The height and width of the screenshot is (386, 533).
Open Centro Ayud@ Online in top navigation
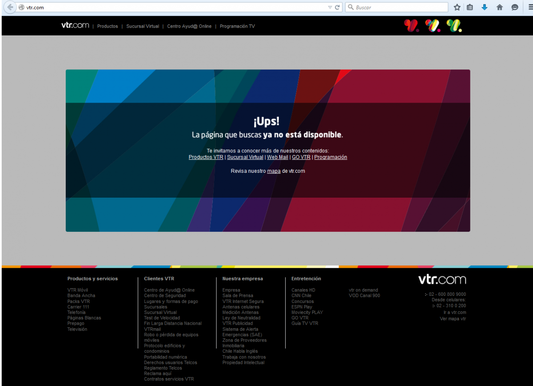(x=189, y=26)
